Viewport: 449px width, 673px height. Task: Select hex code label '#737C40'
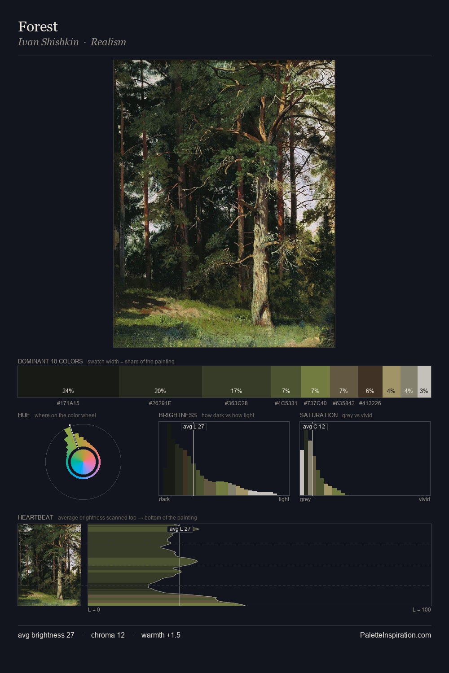pos(315,403)
